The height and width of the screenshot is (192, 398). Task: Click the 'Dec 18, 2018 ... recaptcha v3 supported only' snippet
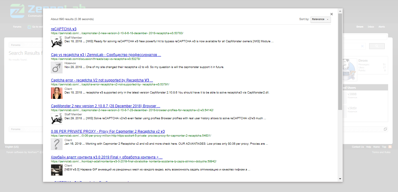tap(167, 93)
